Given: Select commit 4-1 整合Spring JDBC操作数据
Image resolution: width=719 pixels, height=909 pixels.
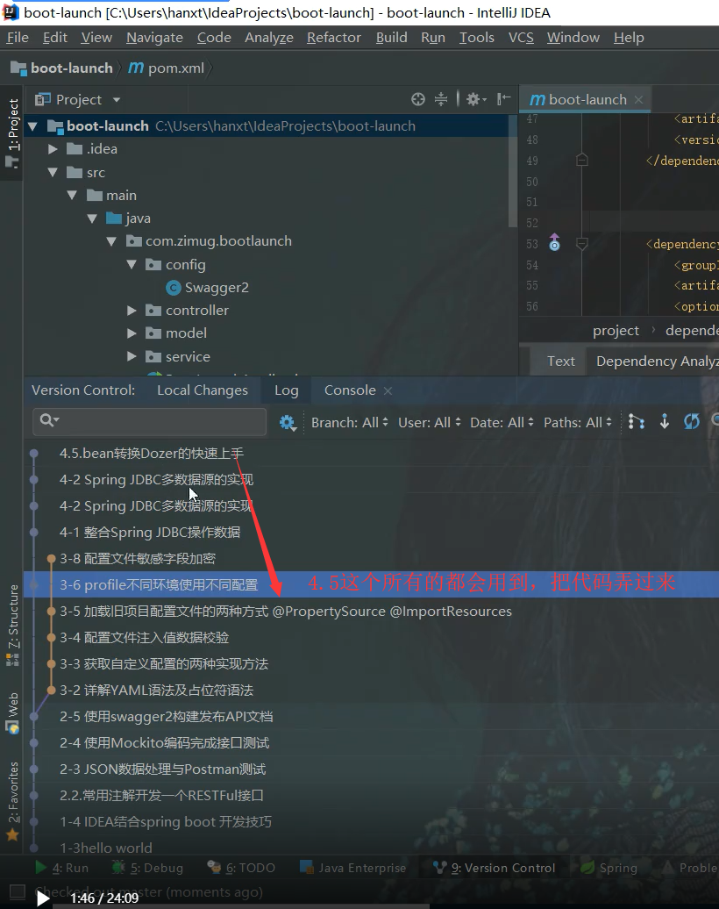Looking at the screenshot, I should (x=150, y=533).
